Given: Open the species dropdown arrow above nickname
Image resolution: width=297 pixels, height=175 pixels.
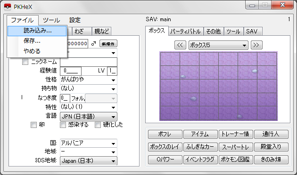Looking at the screenshot, I should 113,53.
